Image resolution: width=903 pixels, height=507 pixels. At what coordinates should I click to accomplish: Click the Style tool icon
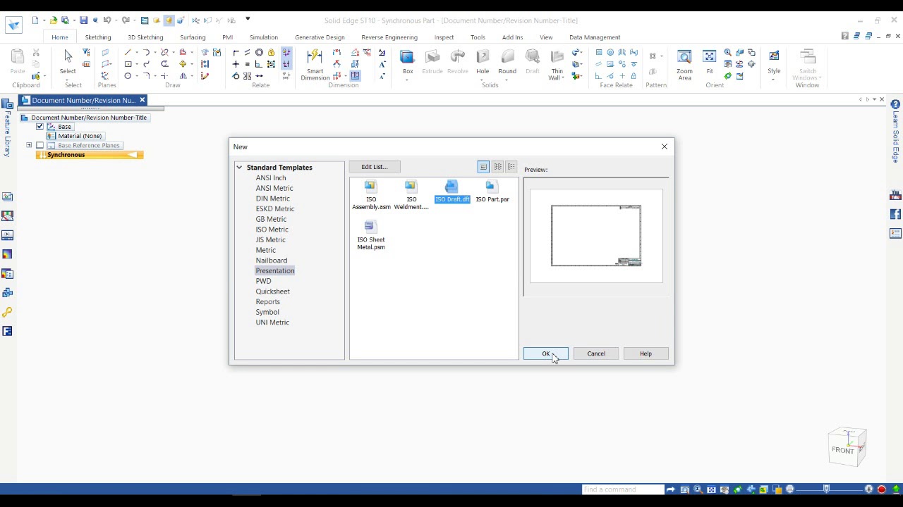[x=774, y=56]
